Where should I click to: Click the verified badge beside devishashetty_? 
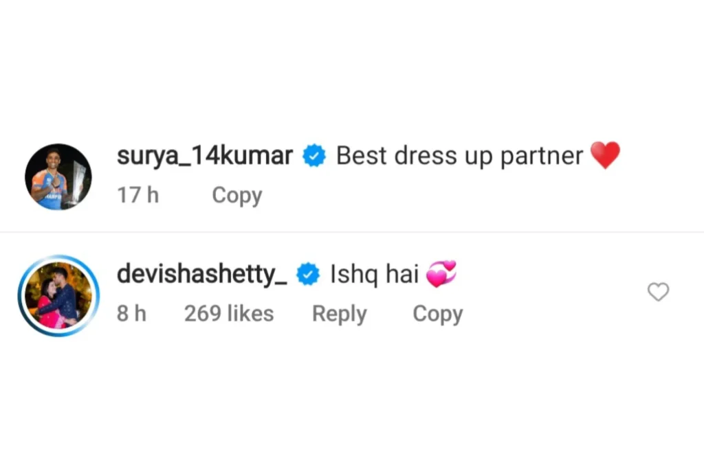(x=308, y=274)
